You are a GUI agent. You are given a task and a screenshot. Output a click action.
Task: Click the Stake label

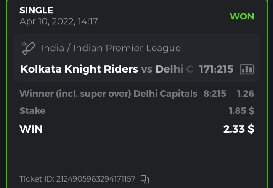pyautogui.click(x=32, y=111)
